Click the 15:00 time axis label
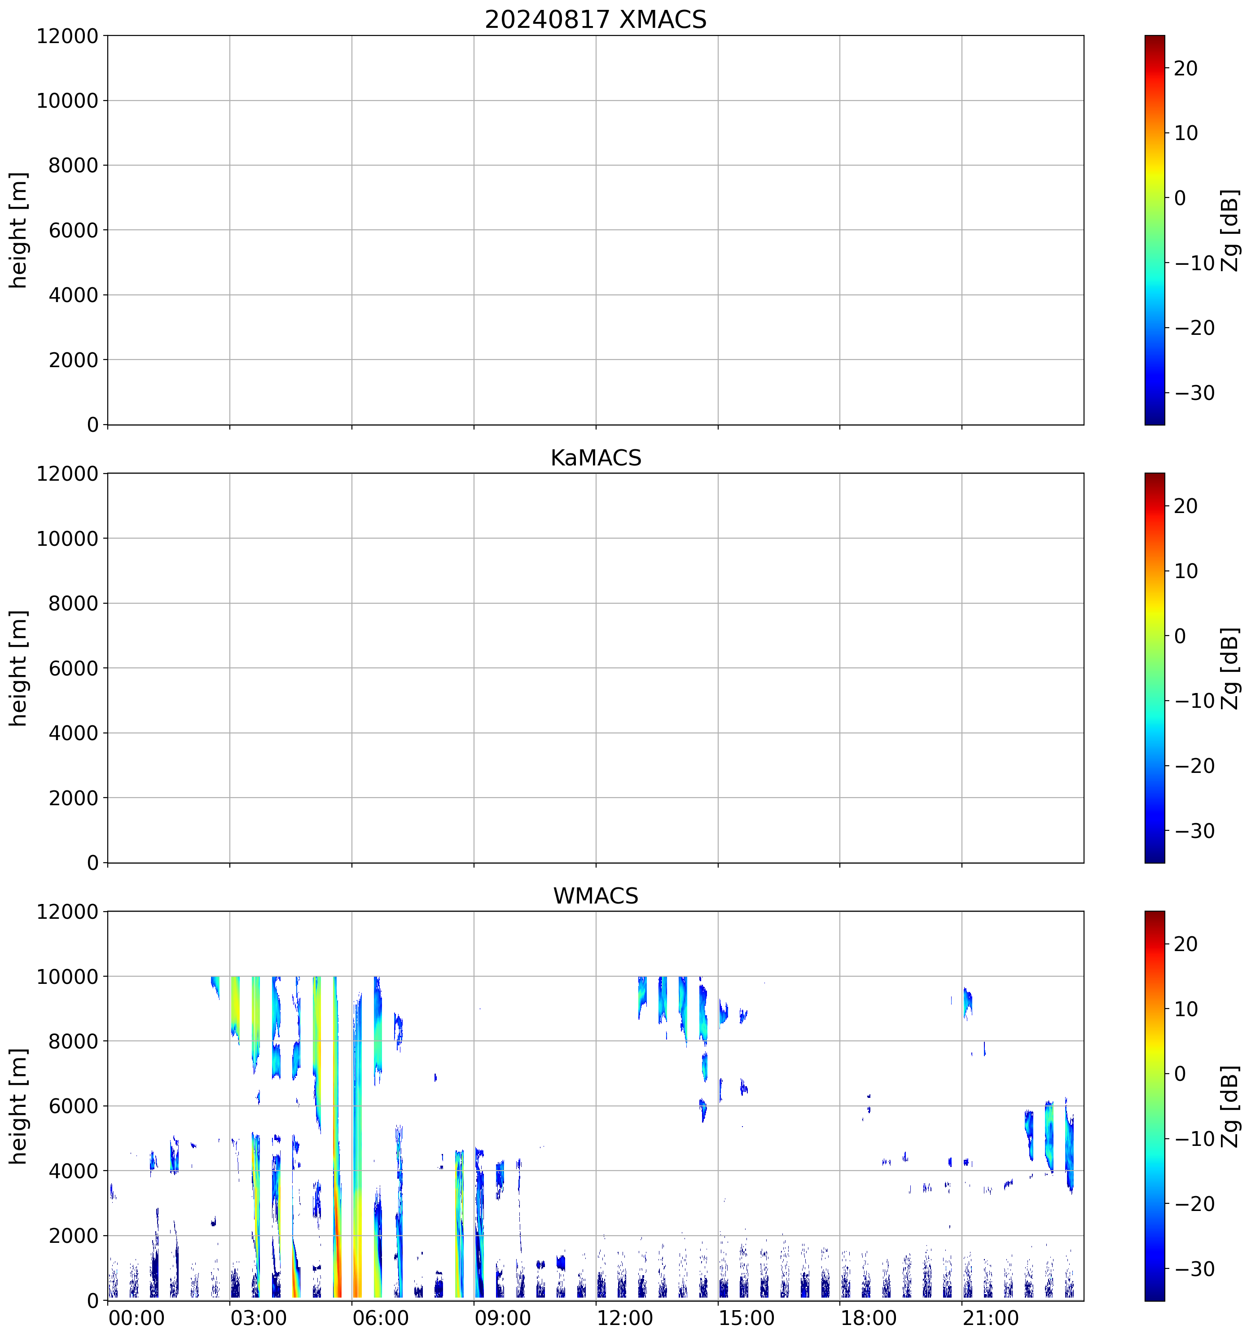Image resolution: width=1251 pixels, height=1338 pixels. coord(746,1318)
